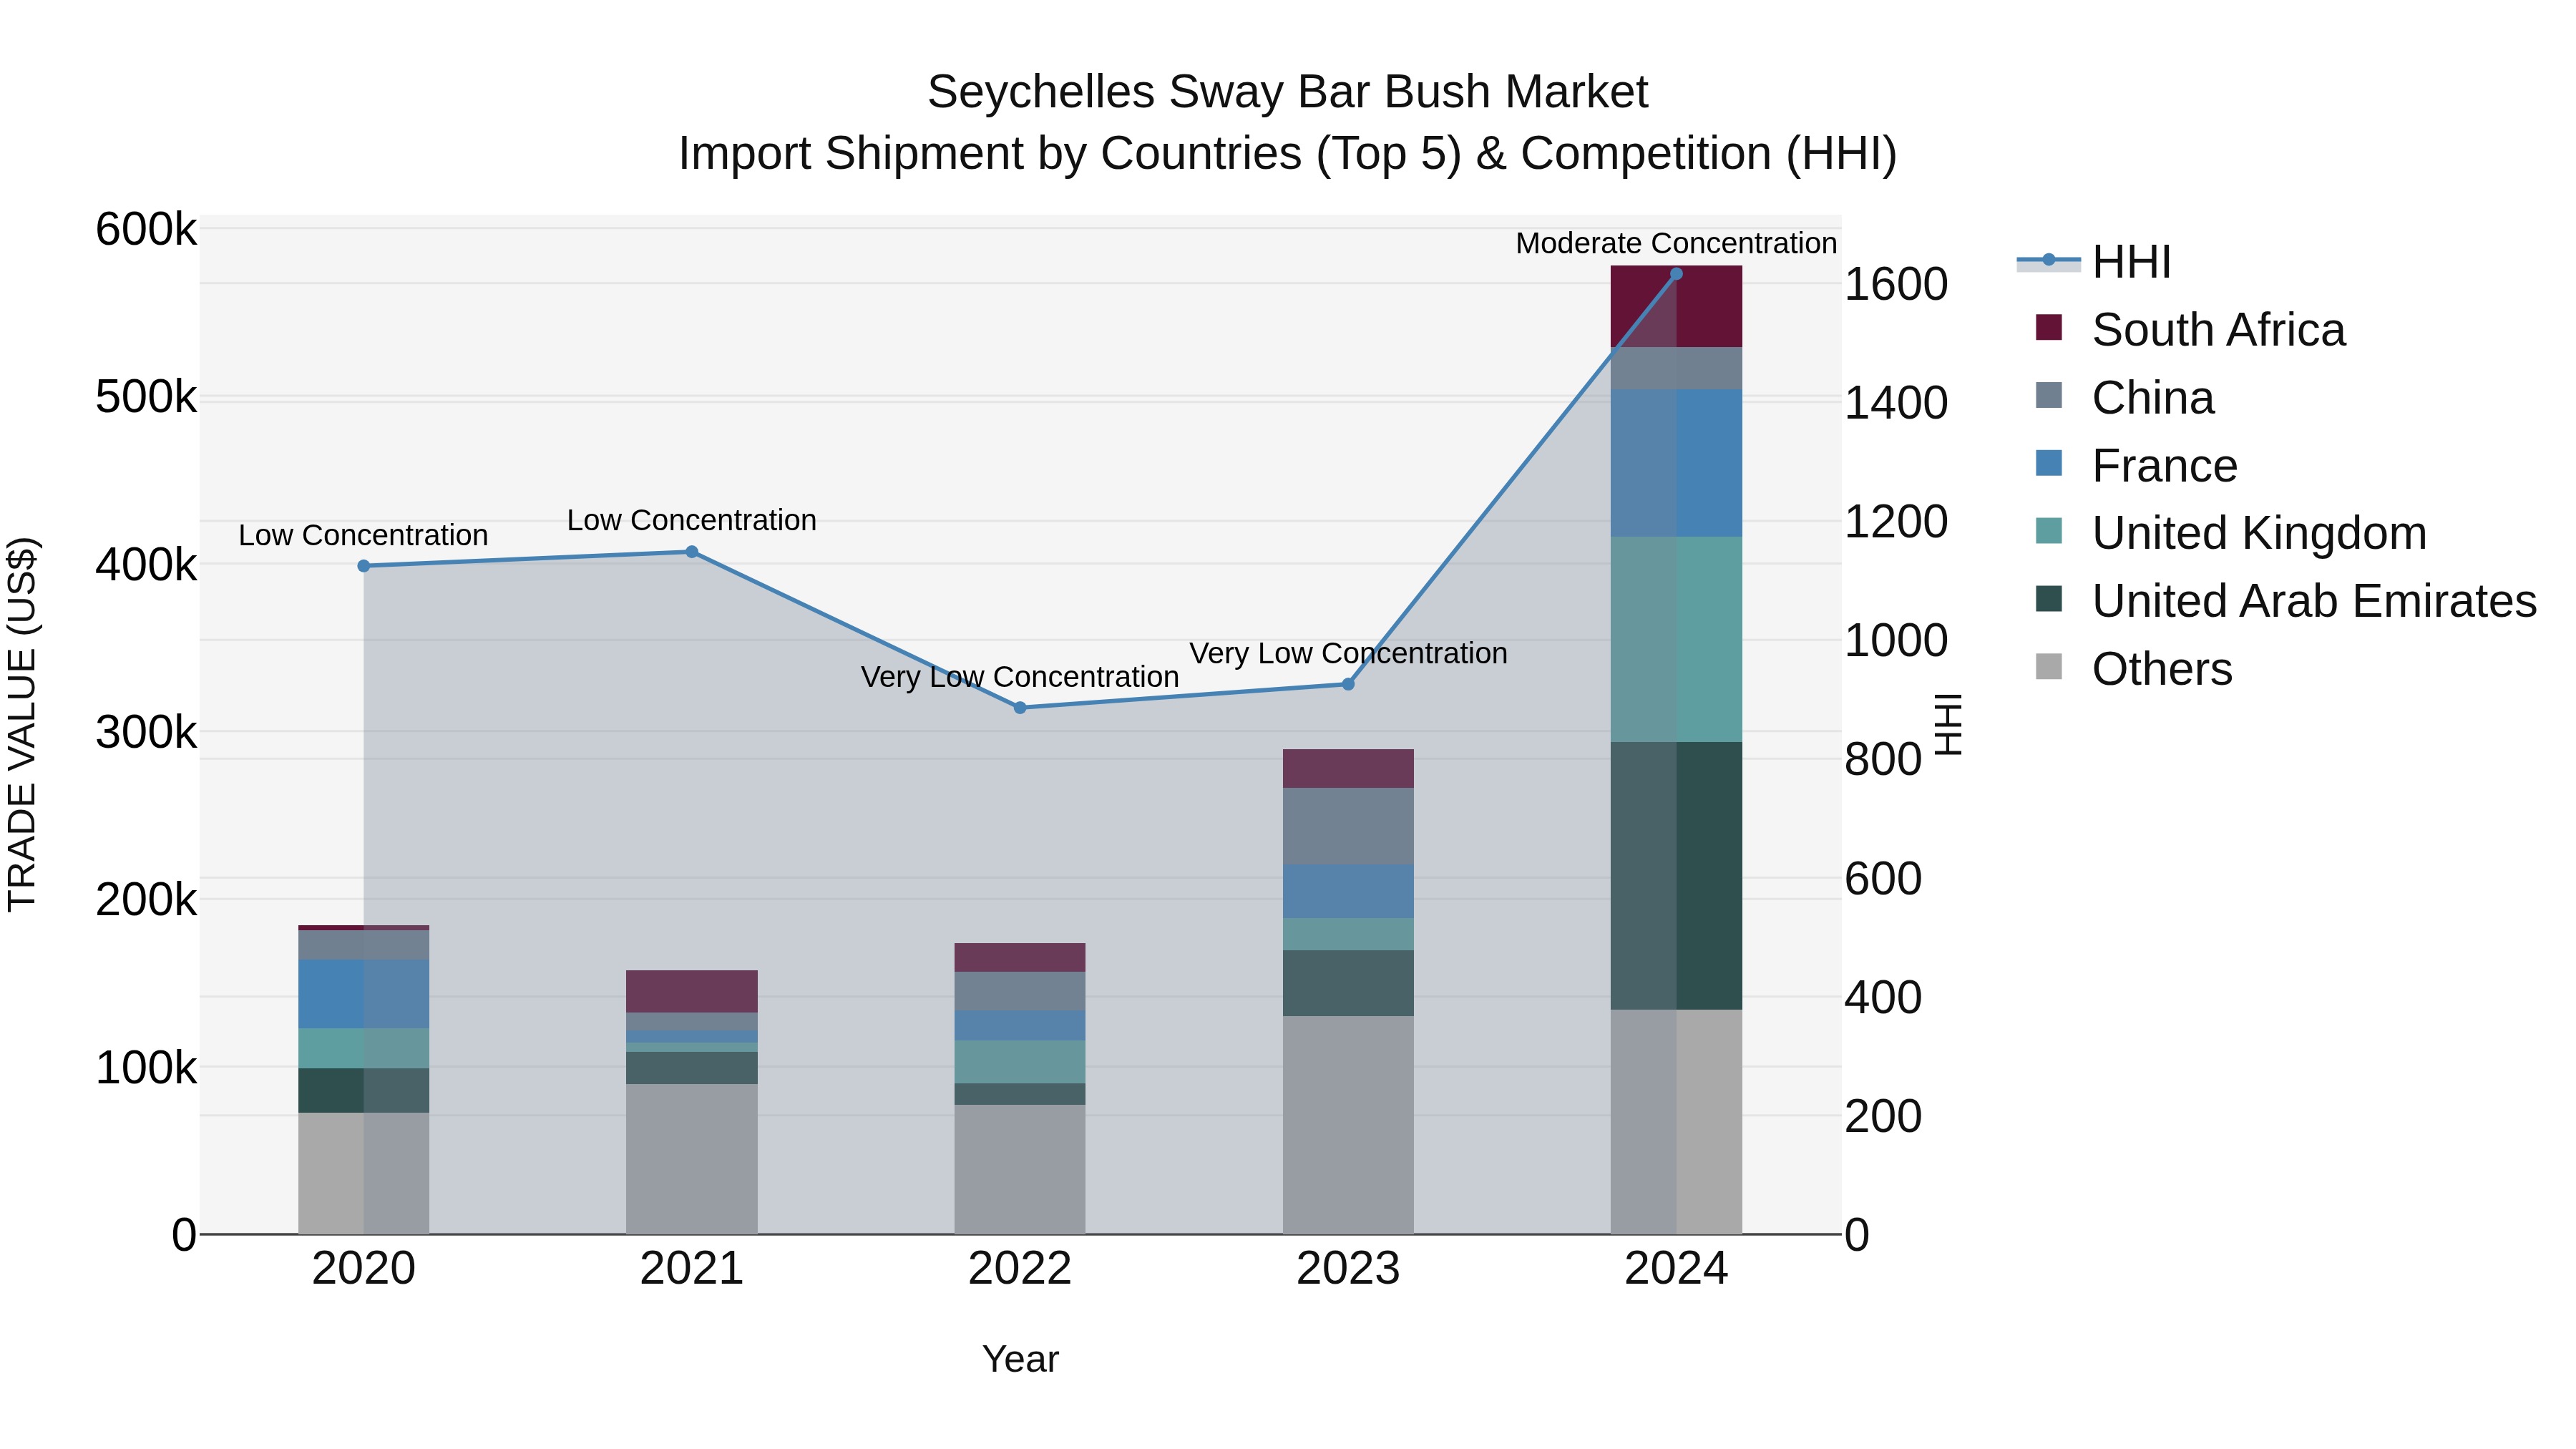Toggle France series in legend
This screenshot has width=2576, height=1449.
pyautogui.click(x=2136, y=466)
